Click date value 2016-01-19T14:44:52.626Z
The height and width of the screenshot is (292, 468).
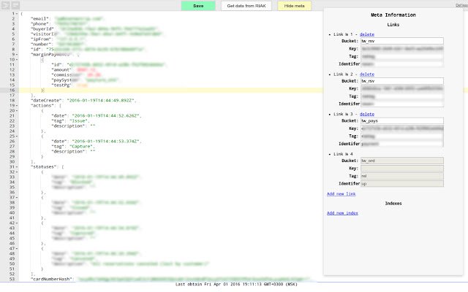[x=106, y=115]
